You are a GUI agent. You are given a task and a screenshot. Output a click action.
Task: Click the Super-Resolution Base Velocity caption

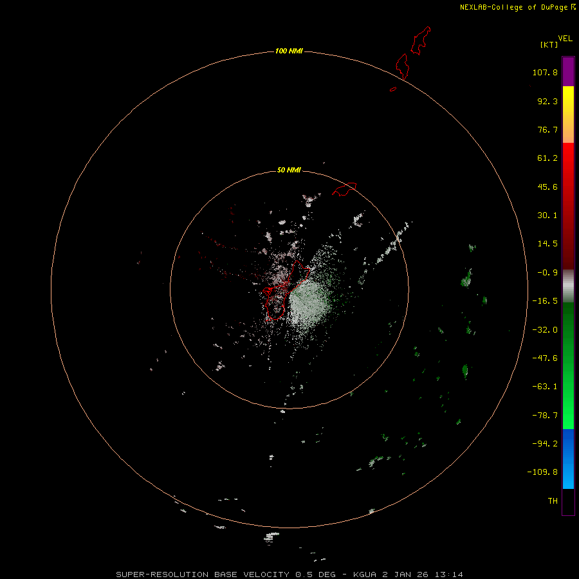pyautogui.click(x=289, y=574)
